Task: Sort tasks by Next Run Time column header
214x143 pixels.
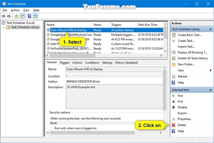Action: 150,25
